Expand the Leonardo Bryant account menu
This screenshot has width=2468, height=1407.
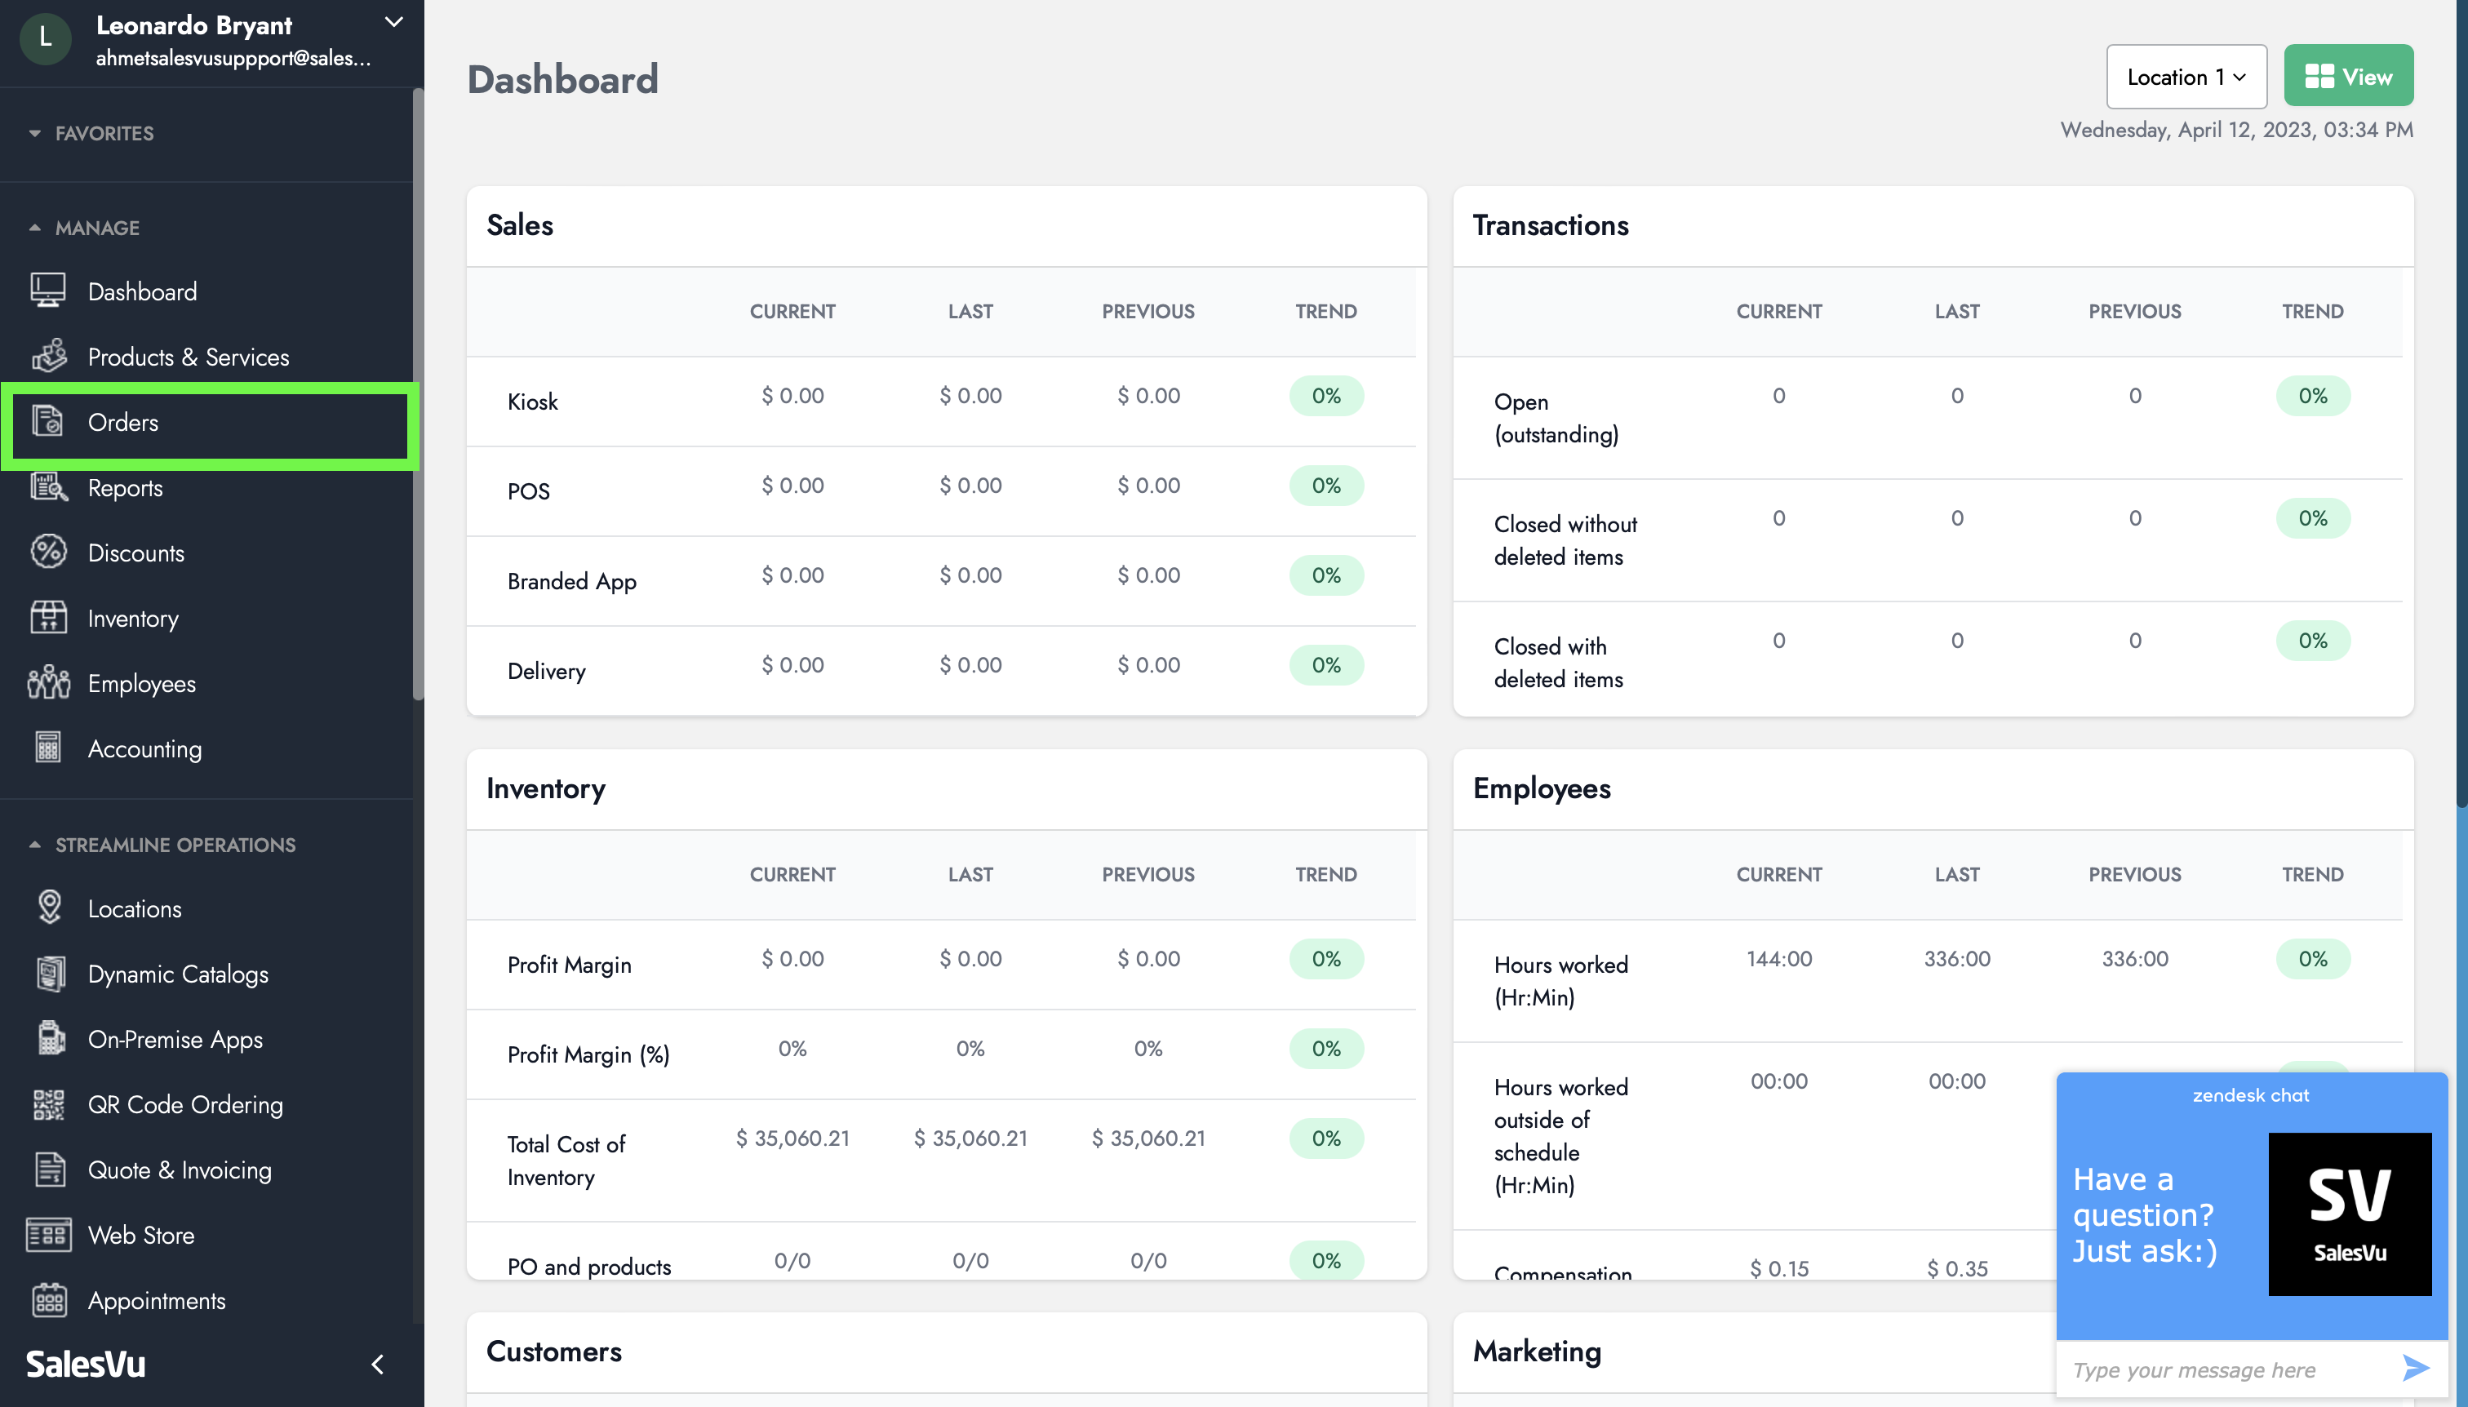(393, 22)
